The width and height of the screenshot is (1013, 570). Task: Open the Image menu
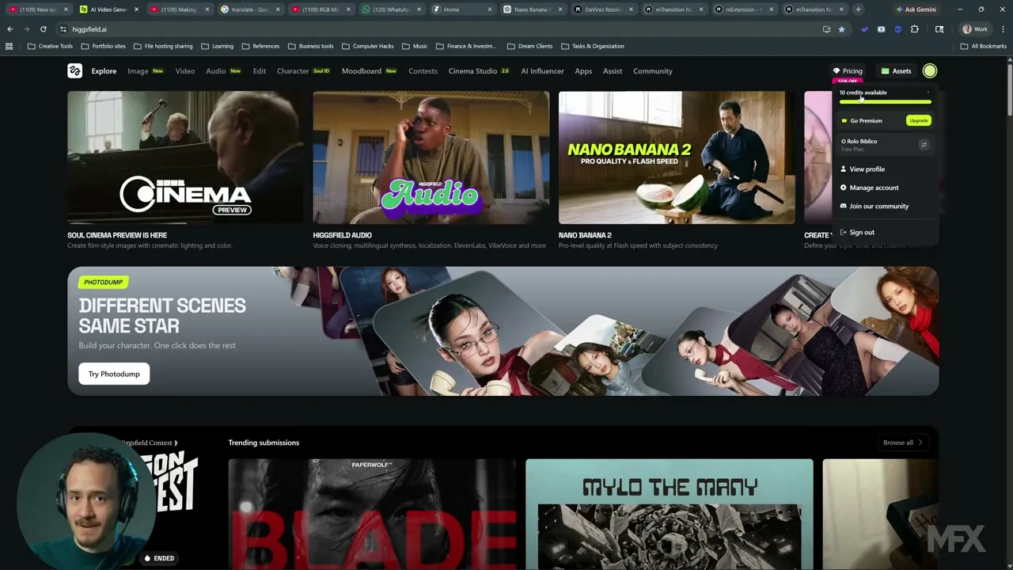(146, 71)
